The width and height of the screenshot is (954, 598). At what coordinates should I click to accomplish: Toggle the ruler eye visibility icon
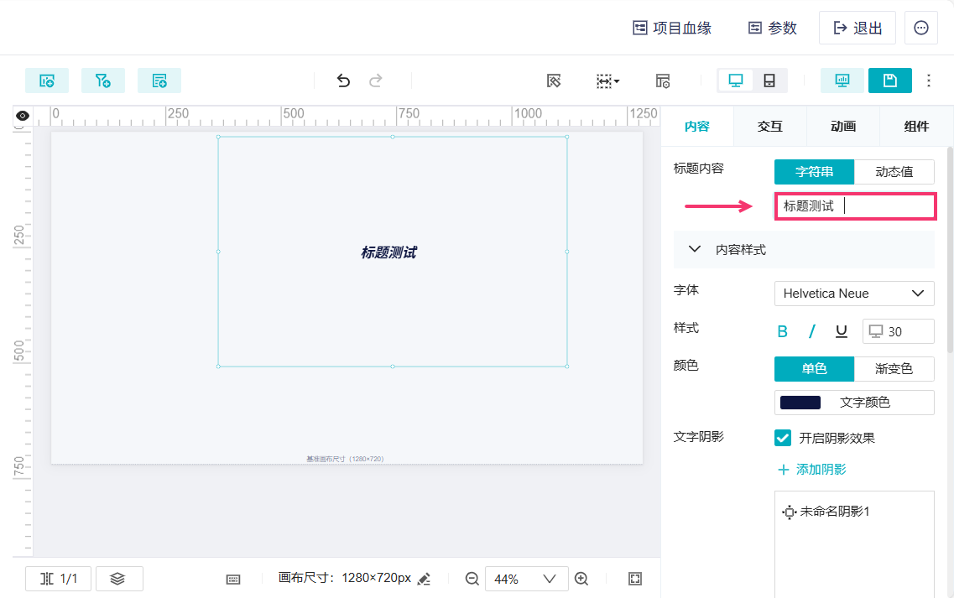point(23,116)
